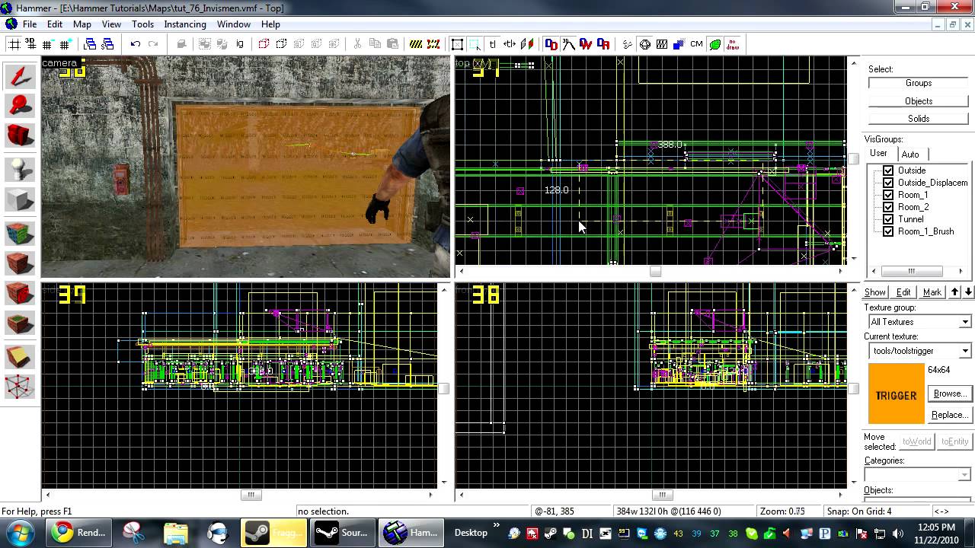Toggle Texture Lock 'tl' button

coord(492,44)
